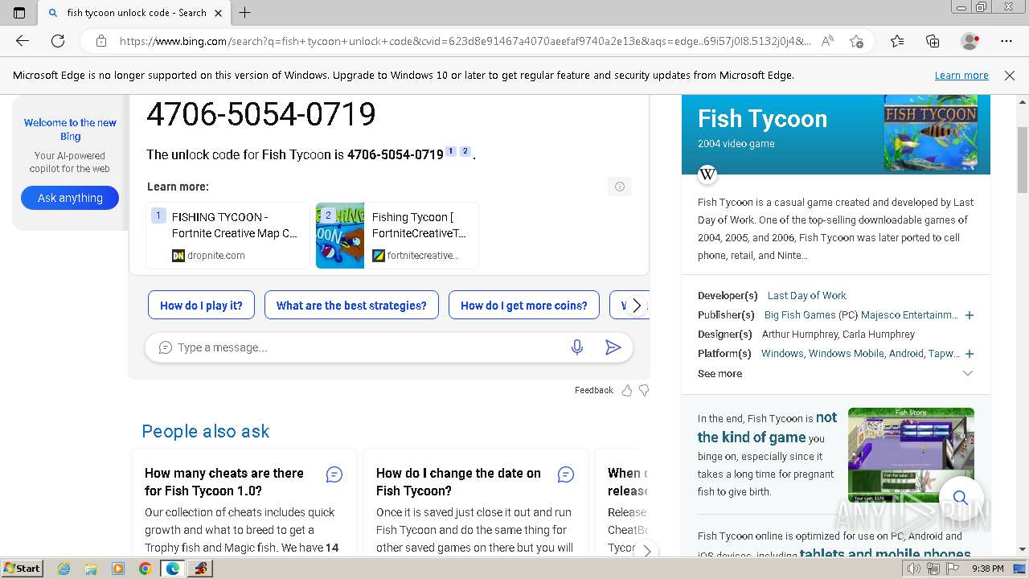Image resolution: width=1029 pixels, height=579 pixels.
Task: Chat about 'How many cheats' question
Action: (x=334, y=475)
